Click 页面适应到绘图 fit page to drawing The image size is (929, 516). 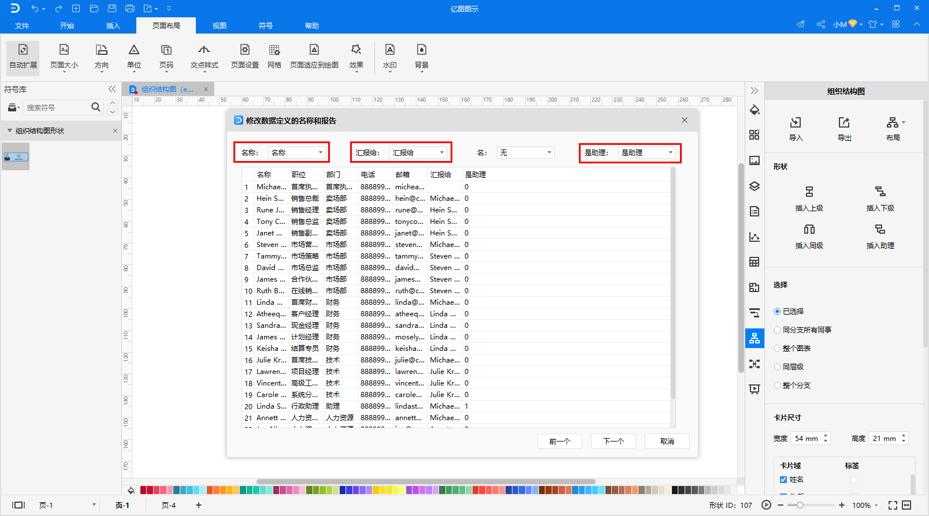(314, 58)
